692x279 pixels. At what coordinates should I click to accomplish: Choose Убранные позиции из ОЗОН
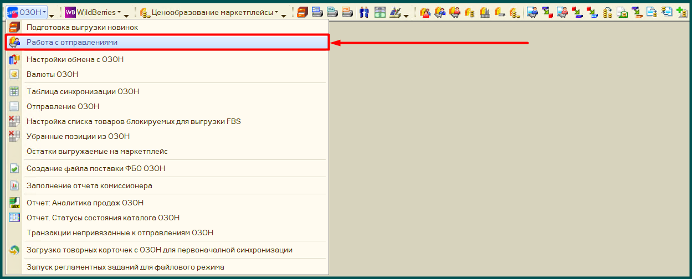pos(167,136)
